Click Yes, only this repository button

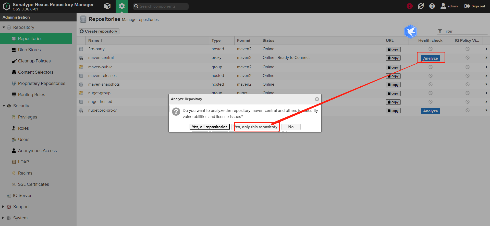point(256,127)
